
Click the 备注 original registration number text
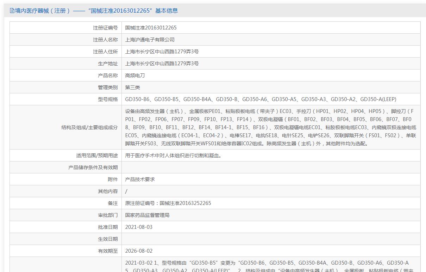(x=168, y=203)
